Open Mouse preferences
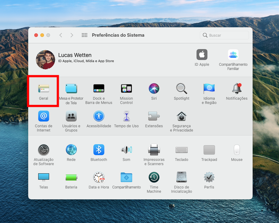 (x=237, y=150)
